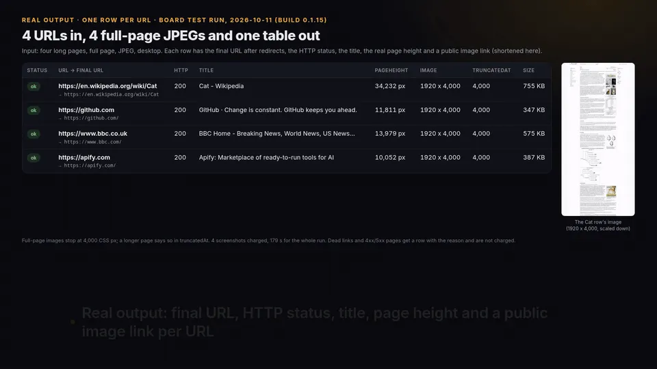Select the final URL https://www.bbc.com/

pyautogui.click(x=92, y=142)
